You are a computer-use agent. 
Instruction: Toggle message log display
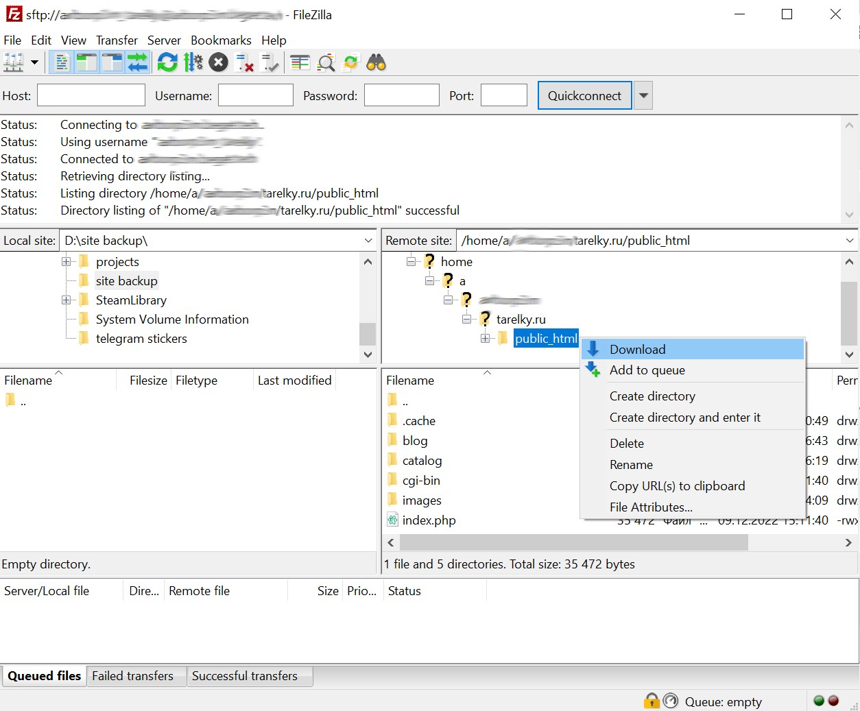(62, 63)
